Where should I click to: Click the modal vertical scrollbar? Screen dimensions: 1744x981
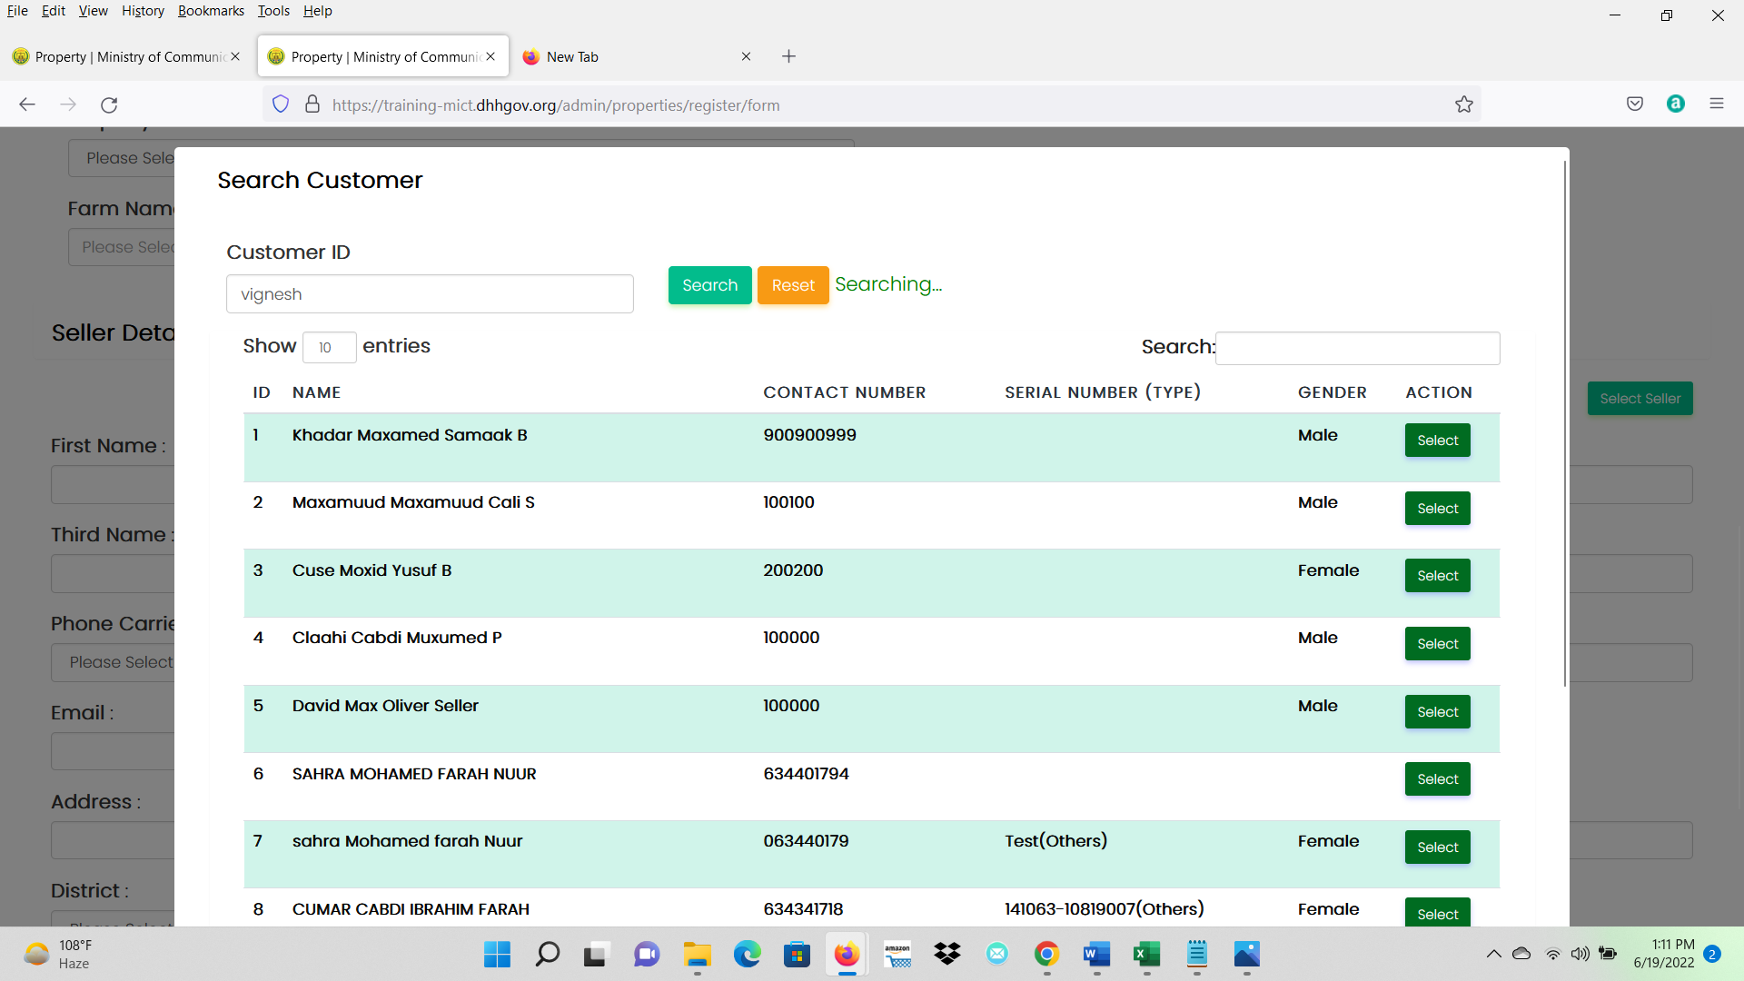[x=1564, y=423]
